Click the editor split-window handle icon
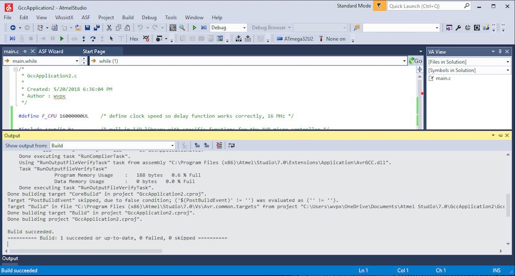The width and height of the screenshot is (515, 276). click(420, 69)
